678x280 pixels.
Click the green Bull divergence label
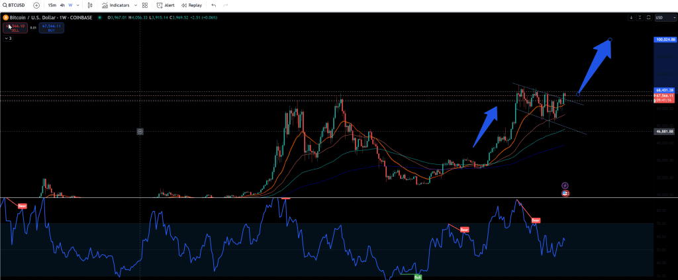point(418,277)
